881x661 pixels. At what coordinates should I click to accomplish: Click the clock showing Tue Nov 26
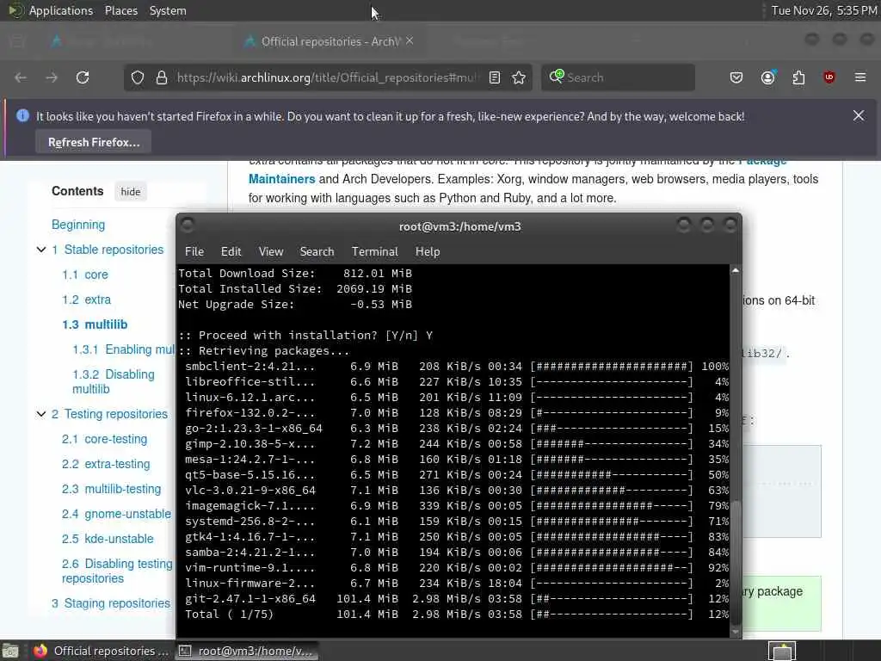(823, 10)
